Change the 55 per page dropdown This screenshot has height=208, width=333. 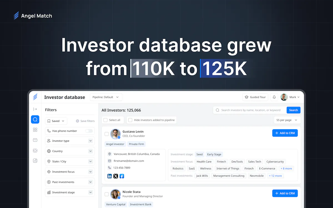[287, 120]
